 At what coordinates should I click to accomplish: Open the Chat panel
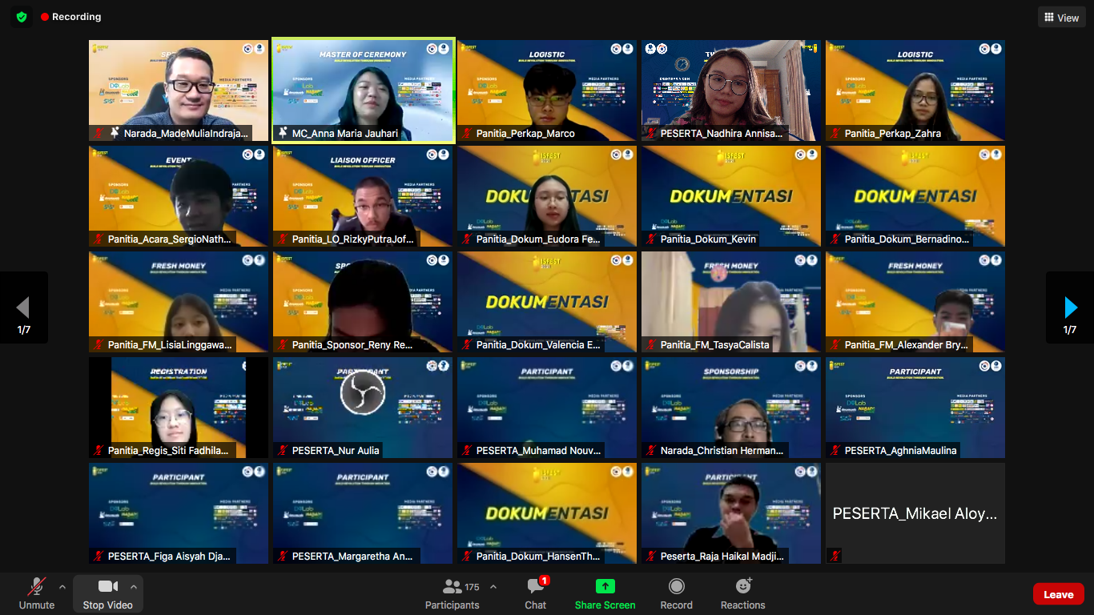536,594
